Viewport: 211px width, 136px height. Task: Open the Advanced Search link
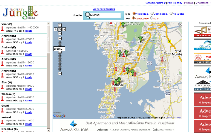click(104, 9)
